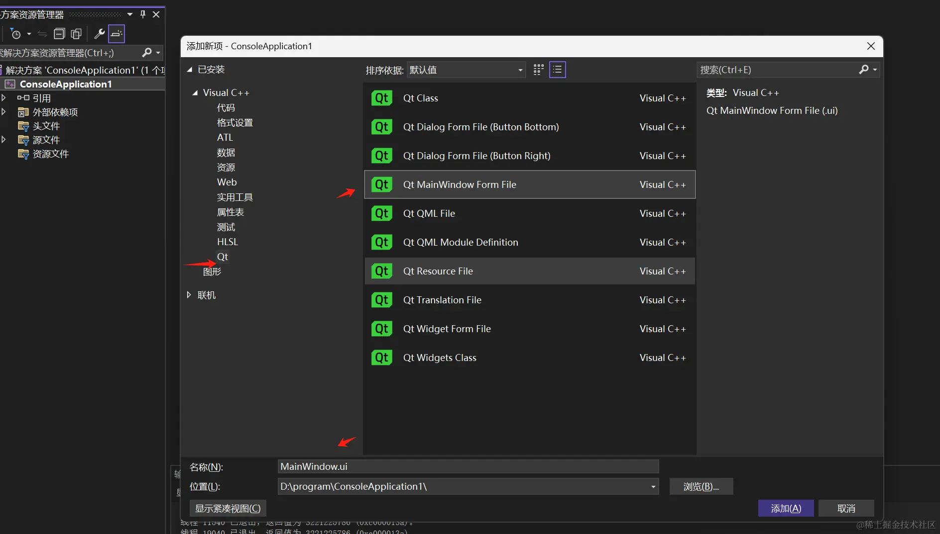The height and width of the screenshot is (534, 940).
Task: Expand the references (引用) node
Action: [x=3, y=98]
